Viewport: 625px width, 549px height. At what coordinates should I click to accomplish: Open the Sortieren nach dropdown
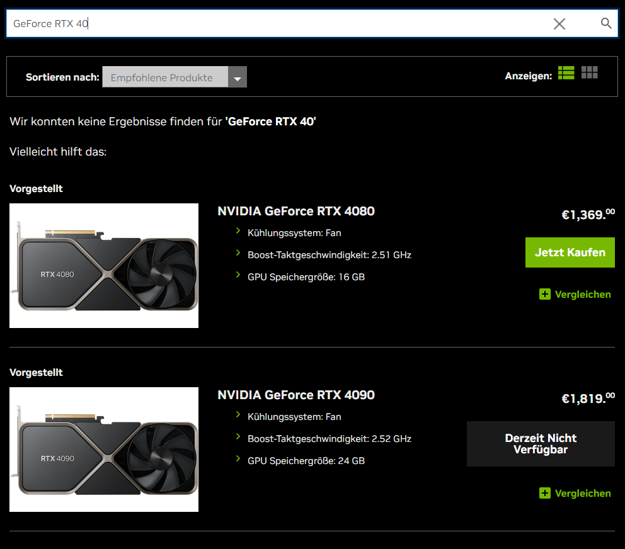pyautogui.click(x=175, y=77)
